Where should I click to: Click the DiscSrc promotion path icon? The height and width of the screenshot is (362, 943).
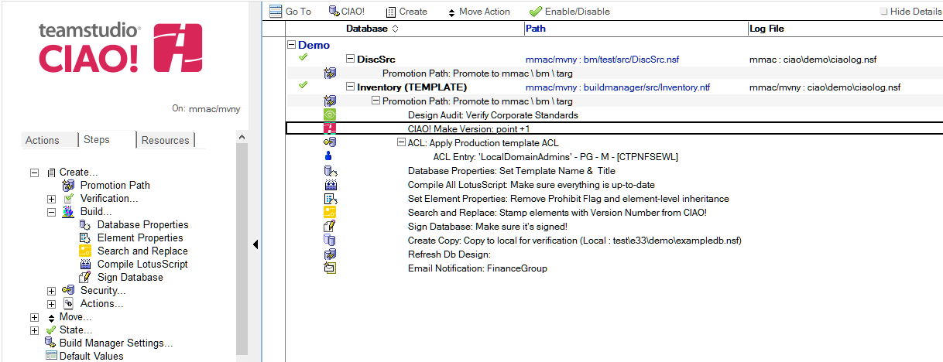click(330, 73)
